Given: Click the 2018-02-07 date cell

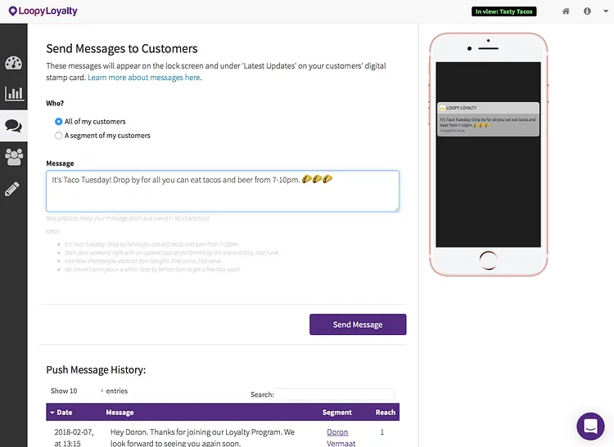Looking at the screenshot, I should [x=74, y=438].
